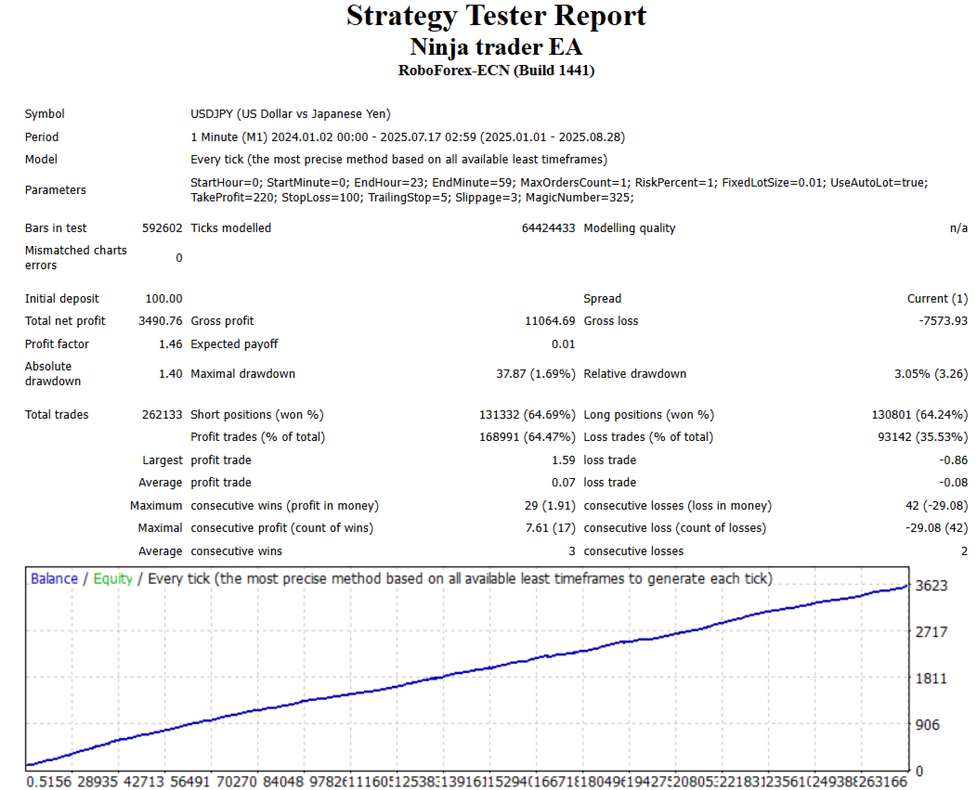This screenshot has width=977, height=790.
Task: Click Modelling quality value 'n/a'
Action: [x=958, y=228]
